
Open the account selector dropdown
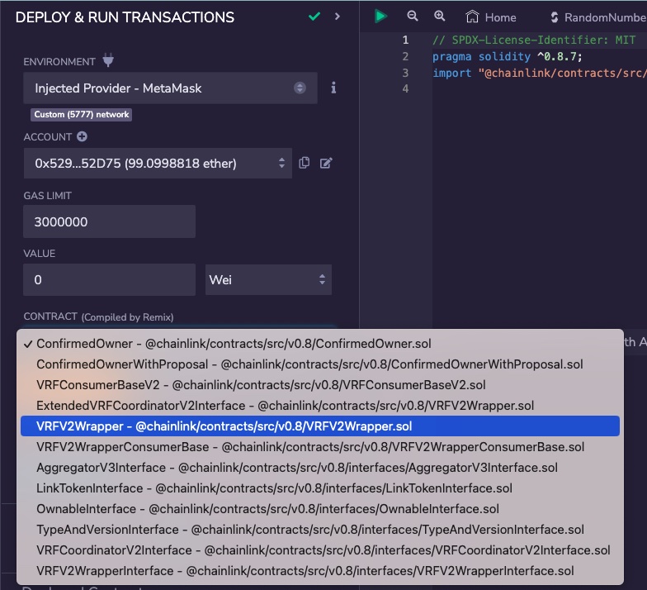coord(158,164)
